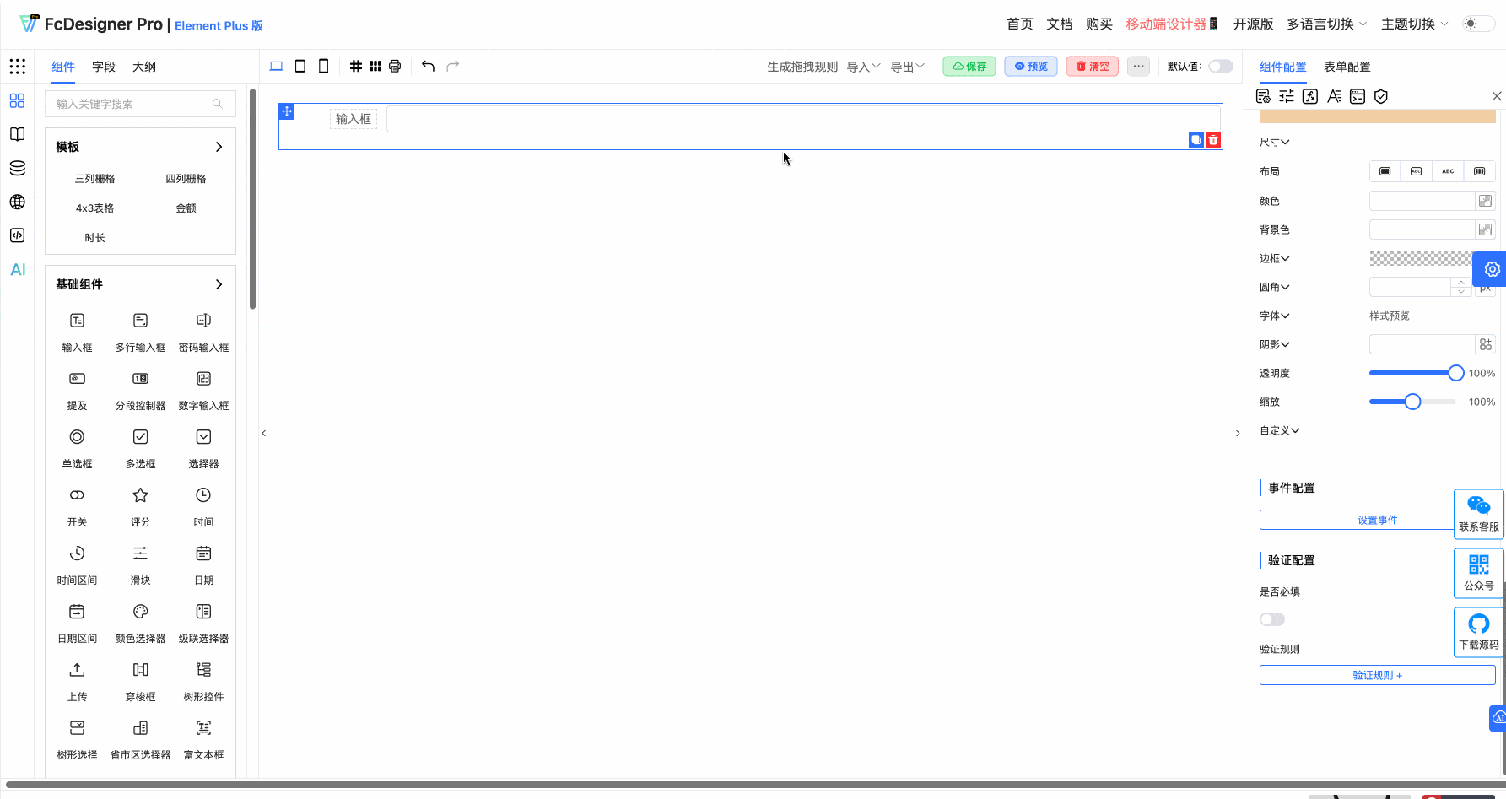Image resolution: width=1506 pixels, height=799 pixels.
Task: Select the mobile phone preview mode icon
Action: click(x=323, y=66)
